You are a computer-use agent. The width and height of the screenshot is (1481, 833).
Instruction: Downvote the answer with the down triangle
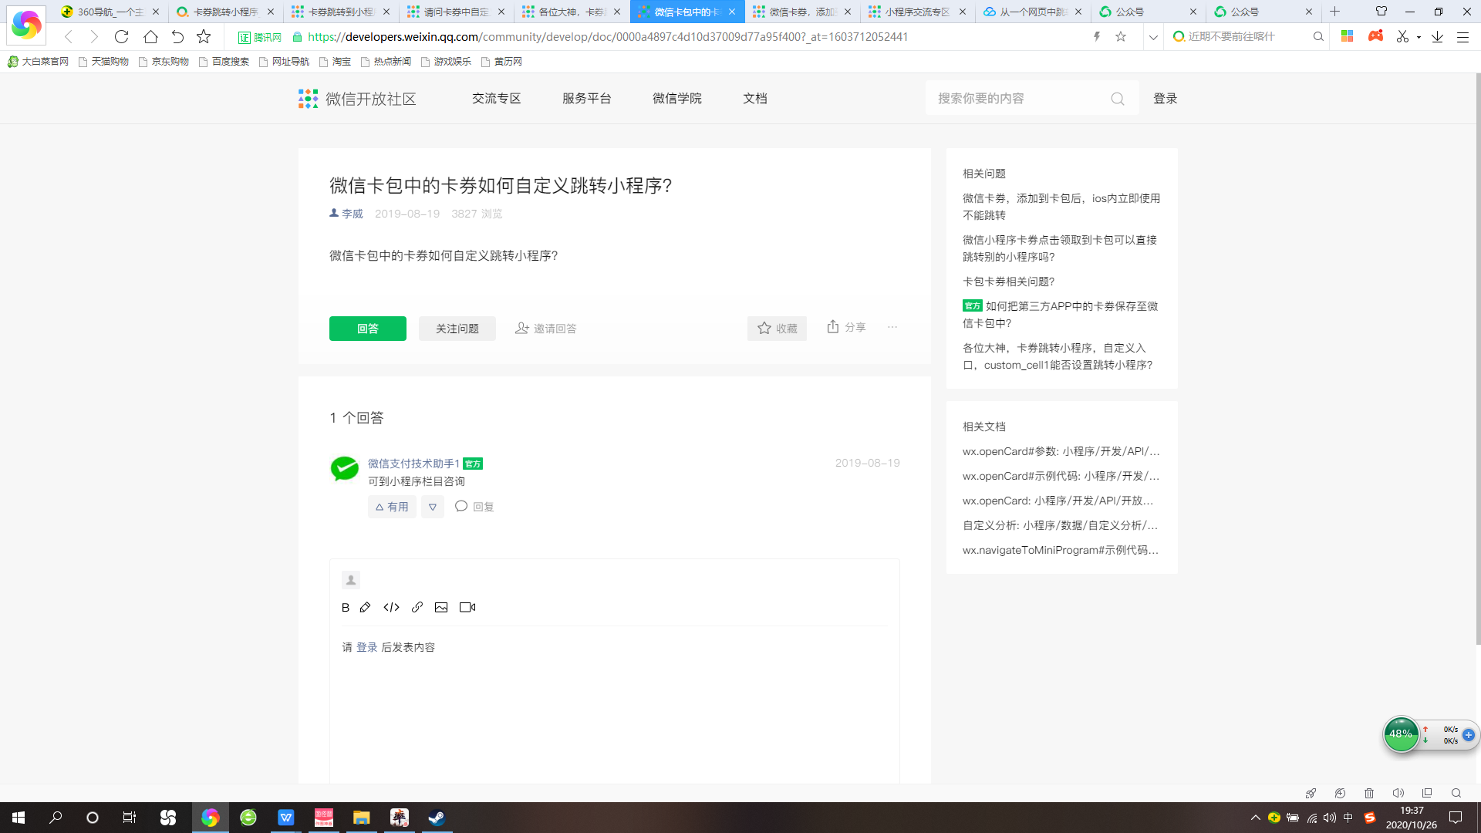[x=433, y=507]
